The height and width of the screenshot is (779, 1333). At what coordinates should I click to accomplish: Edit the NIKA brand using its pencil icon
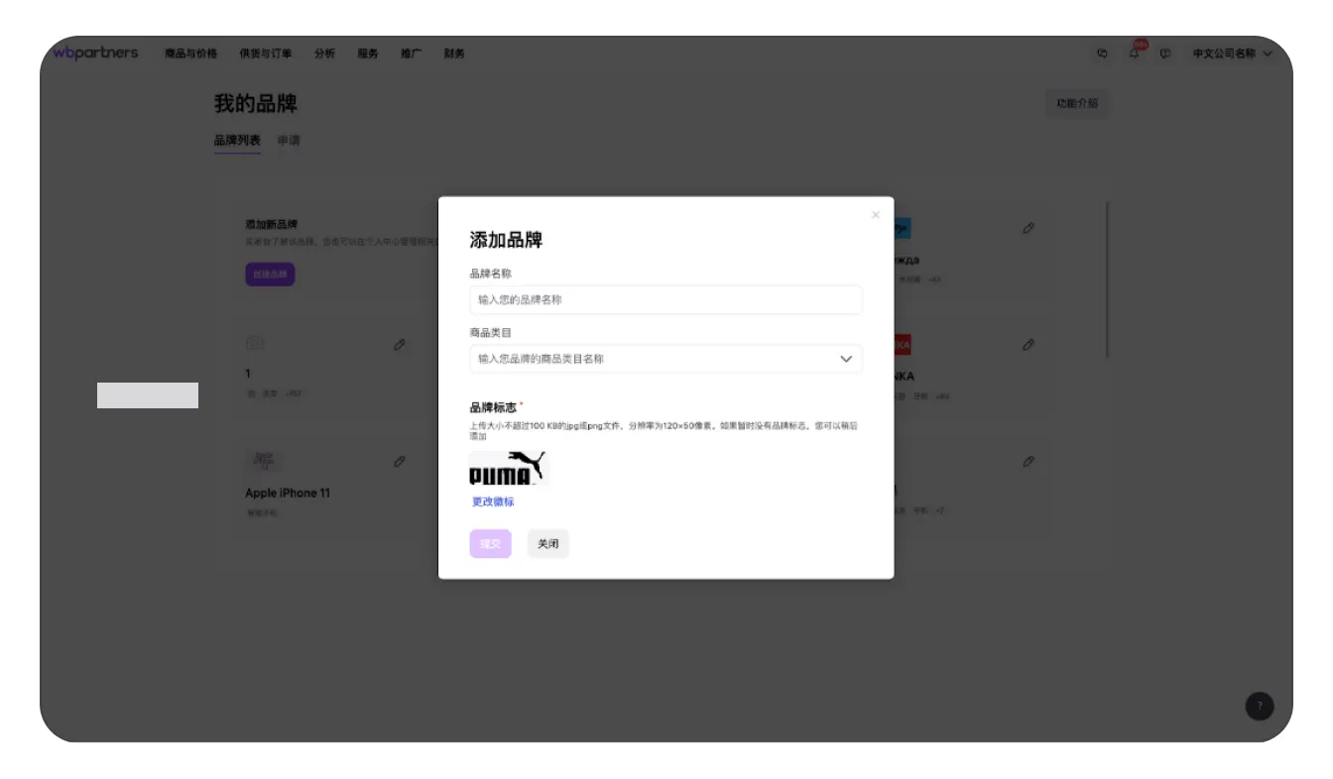pos(1029,344)
